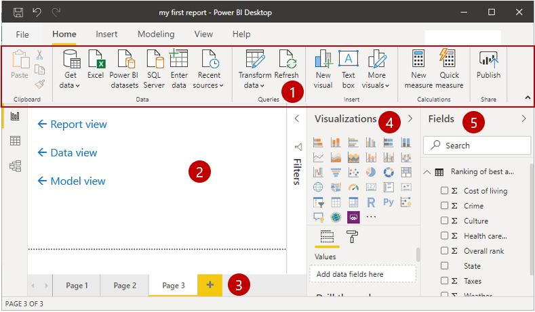Choose the Pie chart visual
Image resolution: width=535 pixels, height=312 pixels.
coord(371,173)
